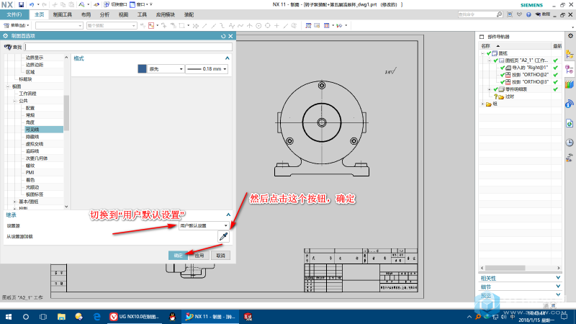
Task: Open the 0.18 mm line width dropdown
Action: [x=207, y=68]
